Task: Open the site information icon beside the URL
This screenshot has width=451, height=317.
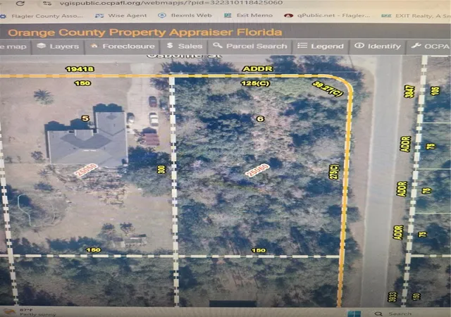Action: pyautogui.click(x=47, y=3)
